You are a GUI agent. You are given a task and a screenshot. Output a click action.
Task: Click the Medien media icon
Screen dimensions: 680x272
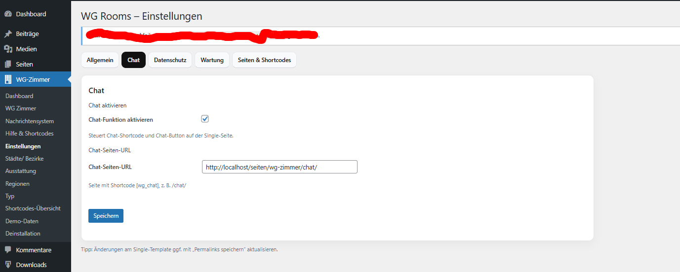pyautogui.click(x=8, y=49)
